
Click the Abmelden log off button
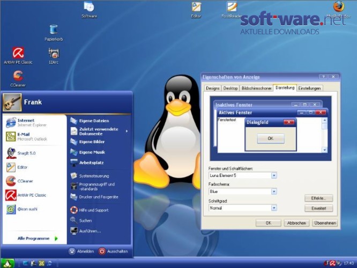81,251
